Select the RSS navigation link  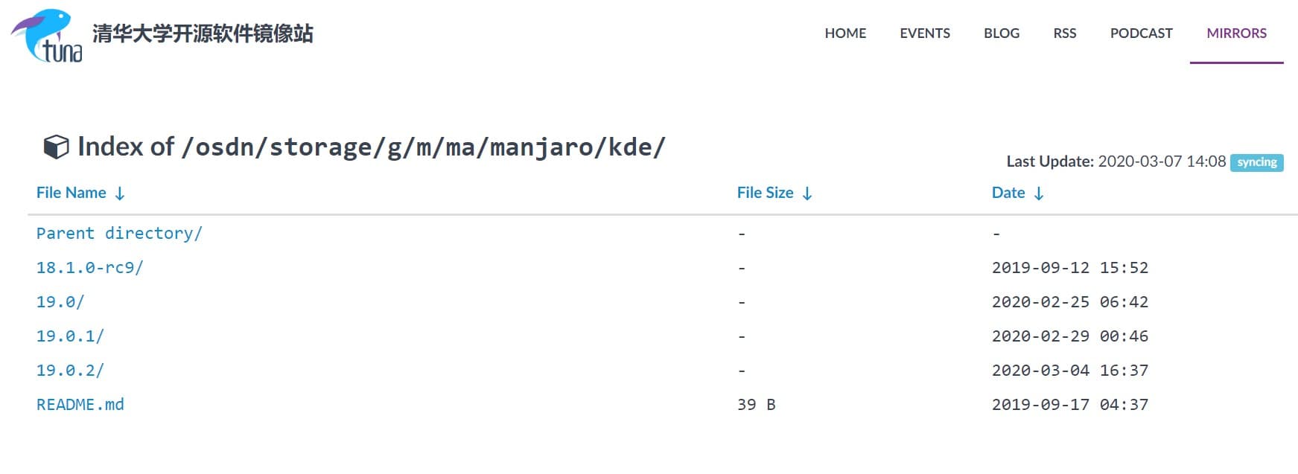[1065, 33]
